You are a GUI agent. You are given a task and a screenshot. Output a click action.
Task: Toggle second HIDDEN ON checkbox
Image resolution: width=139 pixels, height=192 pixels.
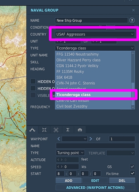click(x=33, y=88)
